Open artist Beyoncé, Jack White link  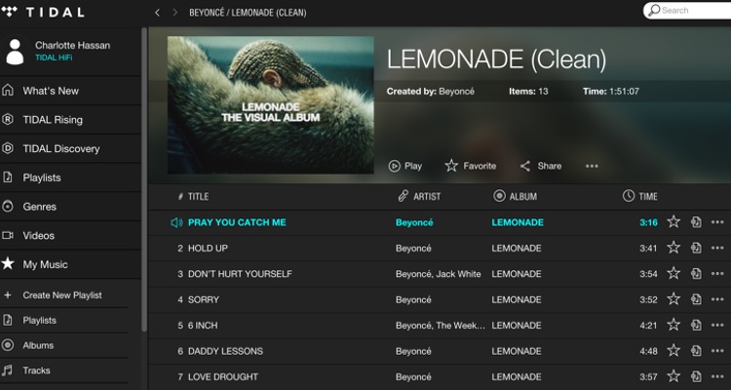click(x=439, y=274)
